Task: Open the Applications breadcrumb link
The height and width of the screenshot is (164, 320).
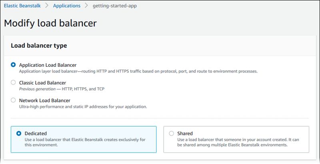Action: pos(66,6)
